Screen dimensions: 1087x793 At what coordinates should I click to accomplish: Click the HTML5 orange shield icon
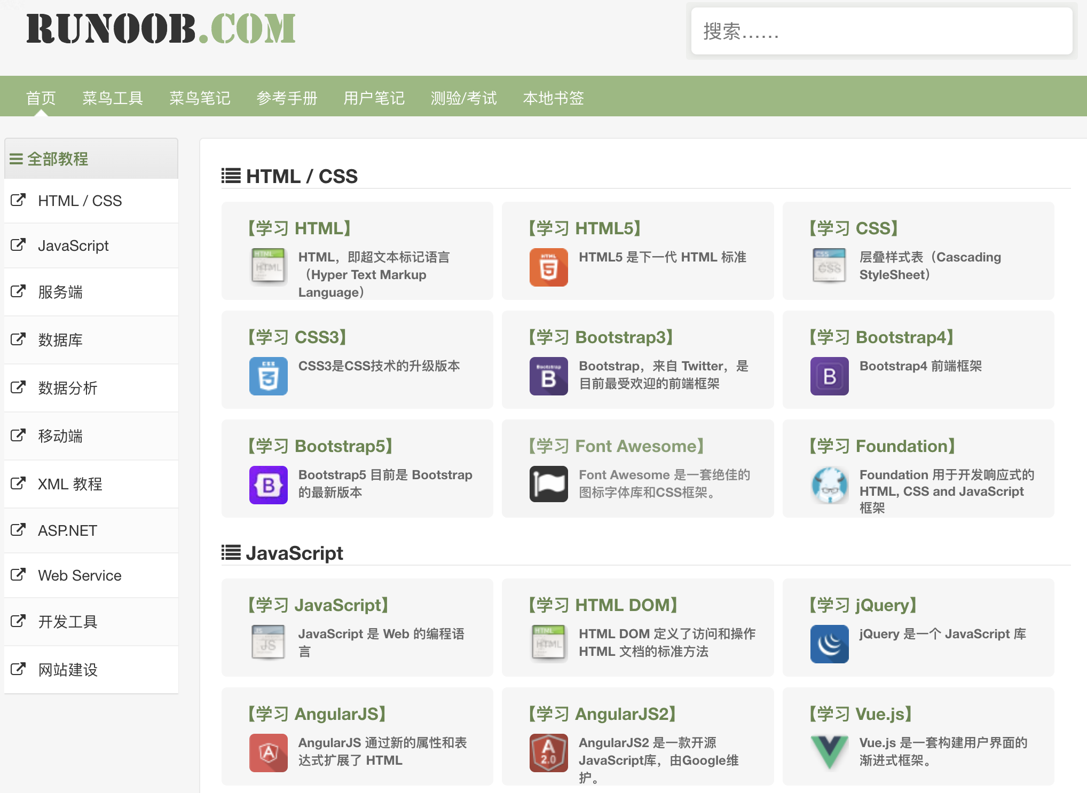tap(548, 267)
